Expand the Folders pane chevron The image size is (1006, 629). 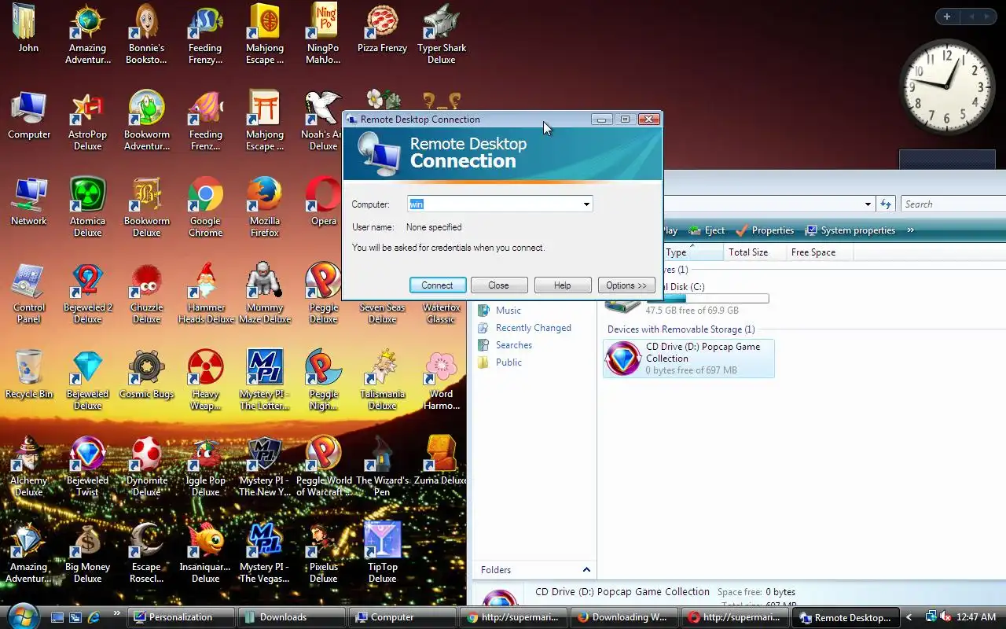586,570
